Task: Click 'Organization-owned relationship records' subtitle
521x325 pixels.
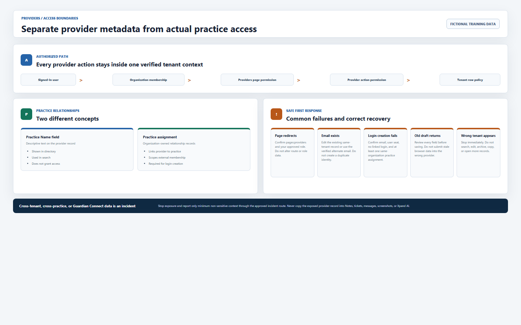Action: pos(169,143)
